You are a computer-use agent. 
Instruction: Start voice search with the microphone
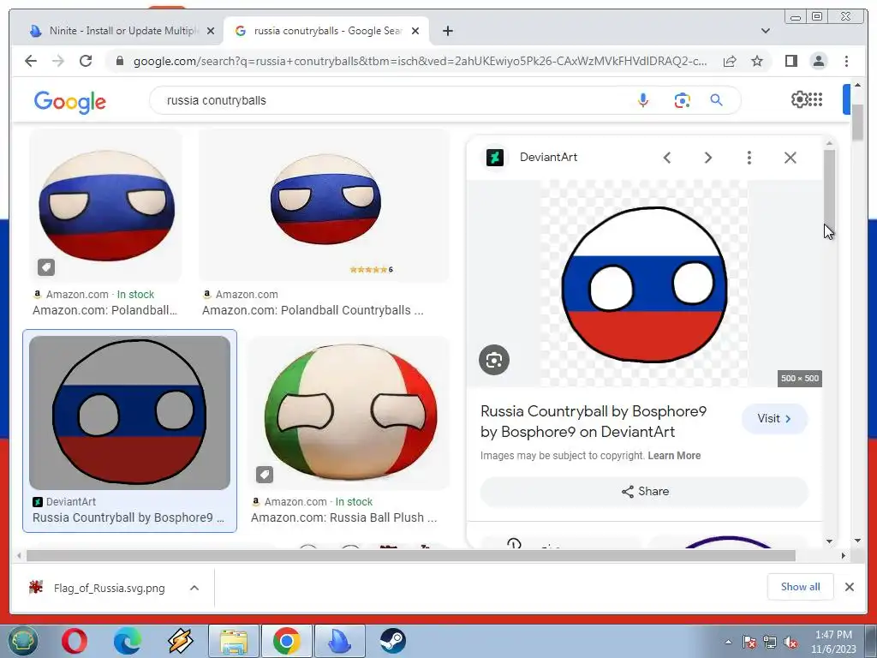643,101
